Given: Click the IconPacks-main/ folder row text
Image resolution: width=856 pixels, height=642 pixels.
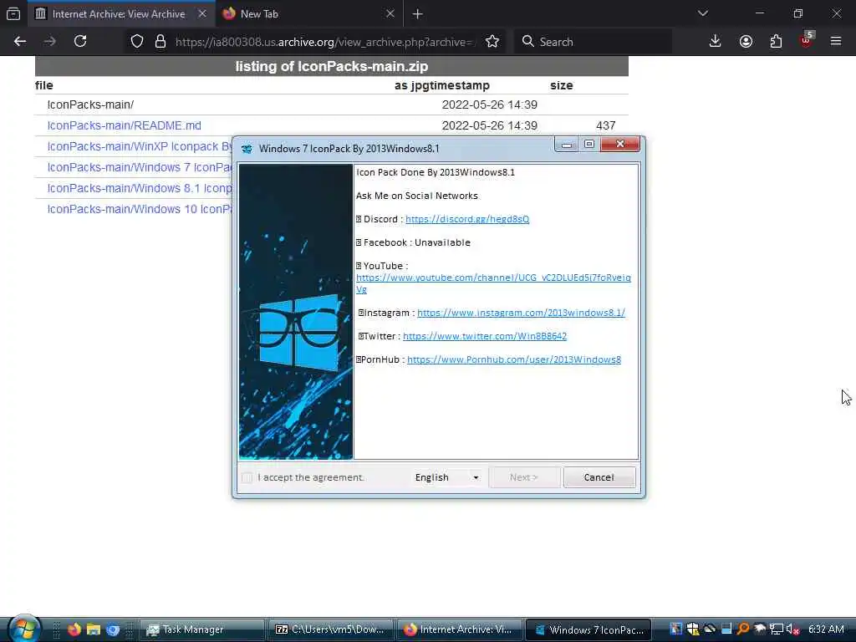Looking at the screenshot, I should tap(90, 104).
